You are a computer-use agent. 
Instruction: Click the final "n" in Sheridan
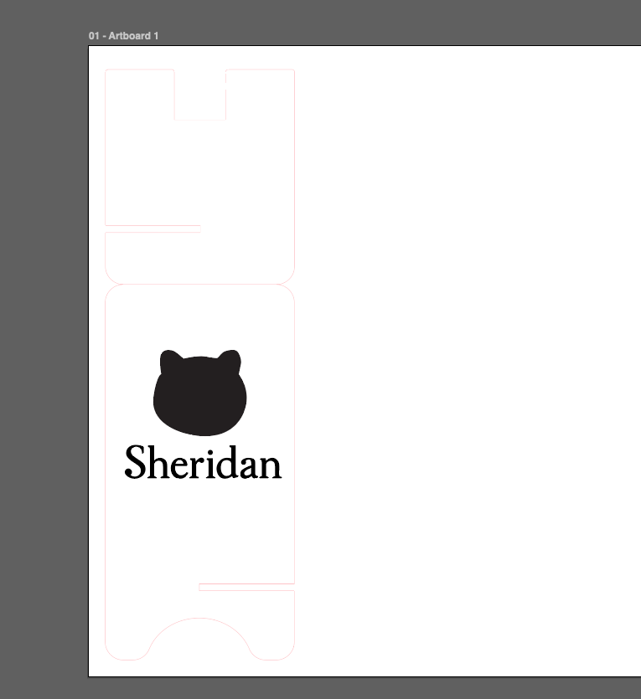click(x=271, y=467)
